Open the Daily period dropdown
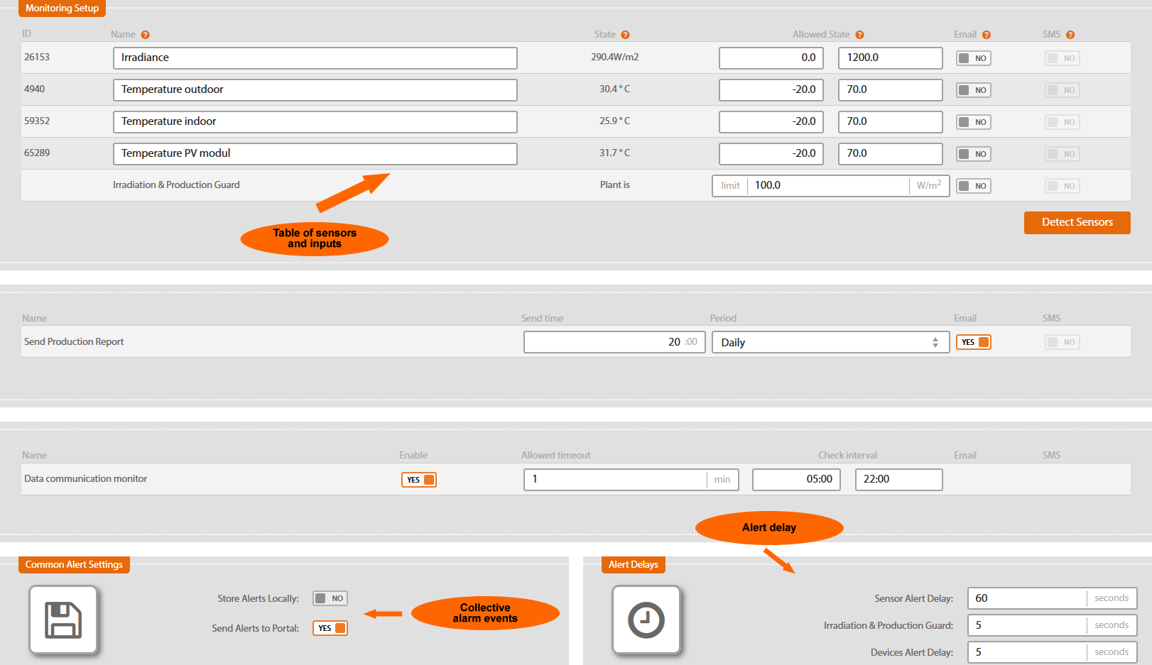The height and width of the screenshot is (665, 1152). coord(830,342)
